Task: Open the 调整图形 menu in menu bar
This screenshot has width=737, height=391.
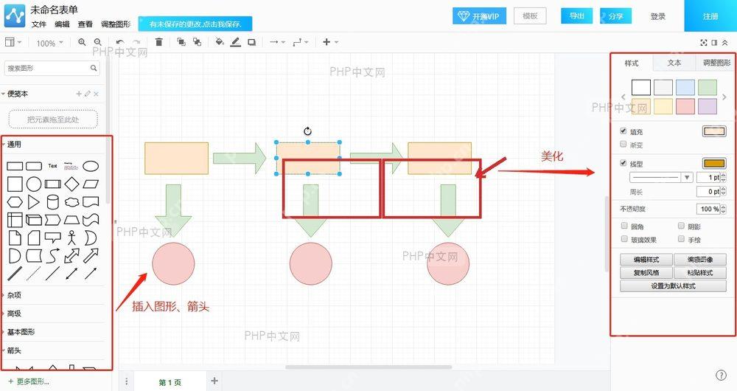Action: 116,24
